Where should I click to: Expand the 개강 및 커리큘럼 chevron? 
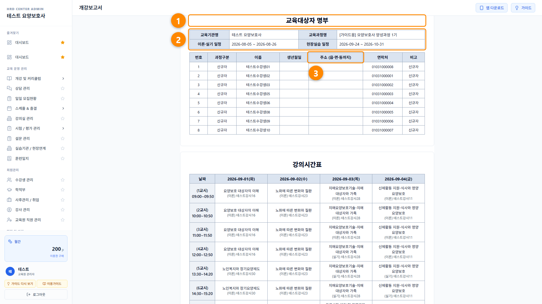[x=63, y=79]
